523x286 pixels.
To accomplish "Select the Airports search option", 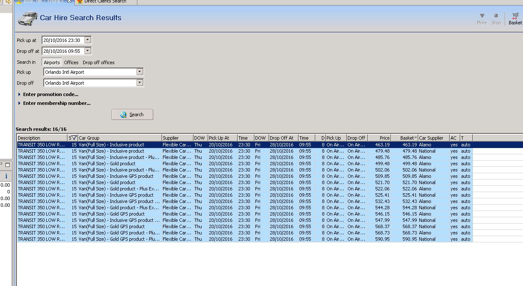I will point(52,62).
